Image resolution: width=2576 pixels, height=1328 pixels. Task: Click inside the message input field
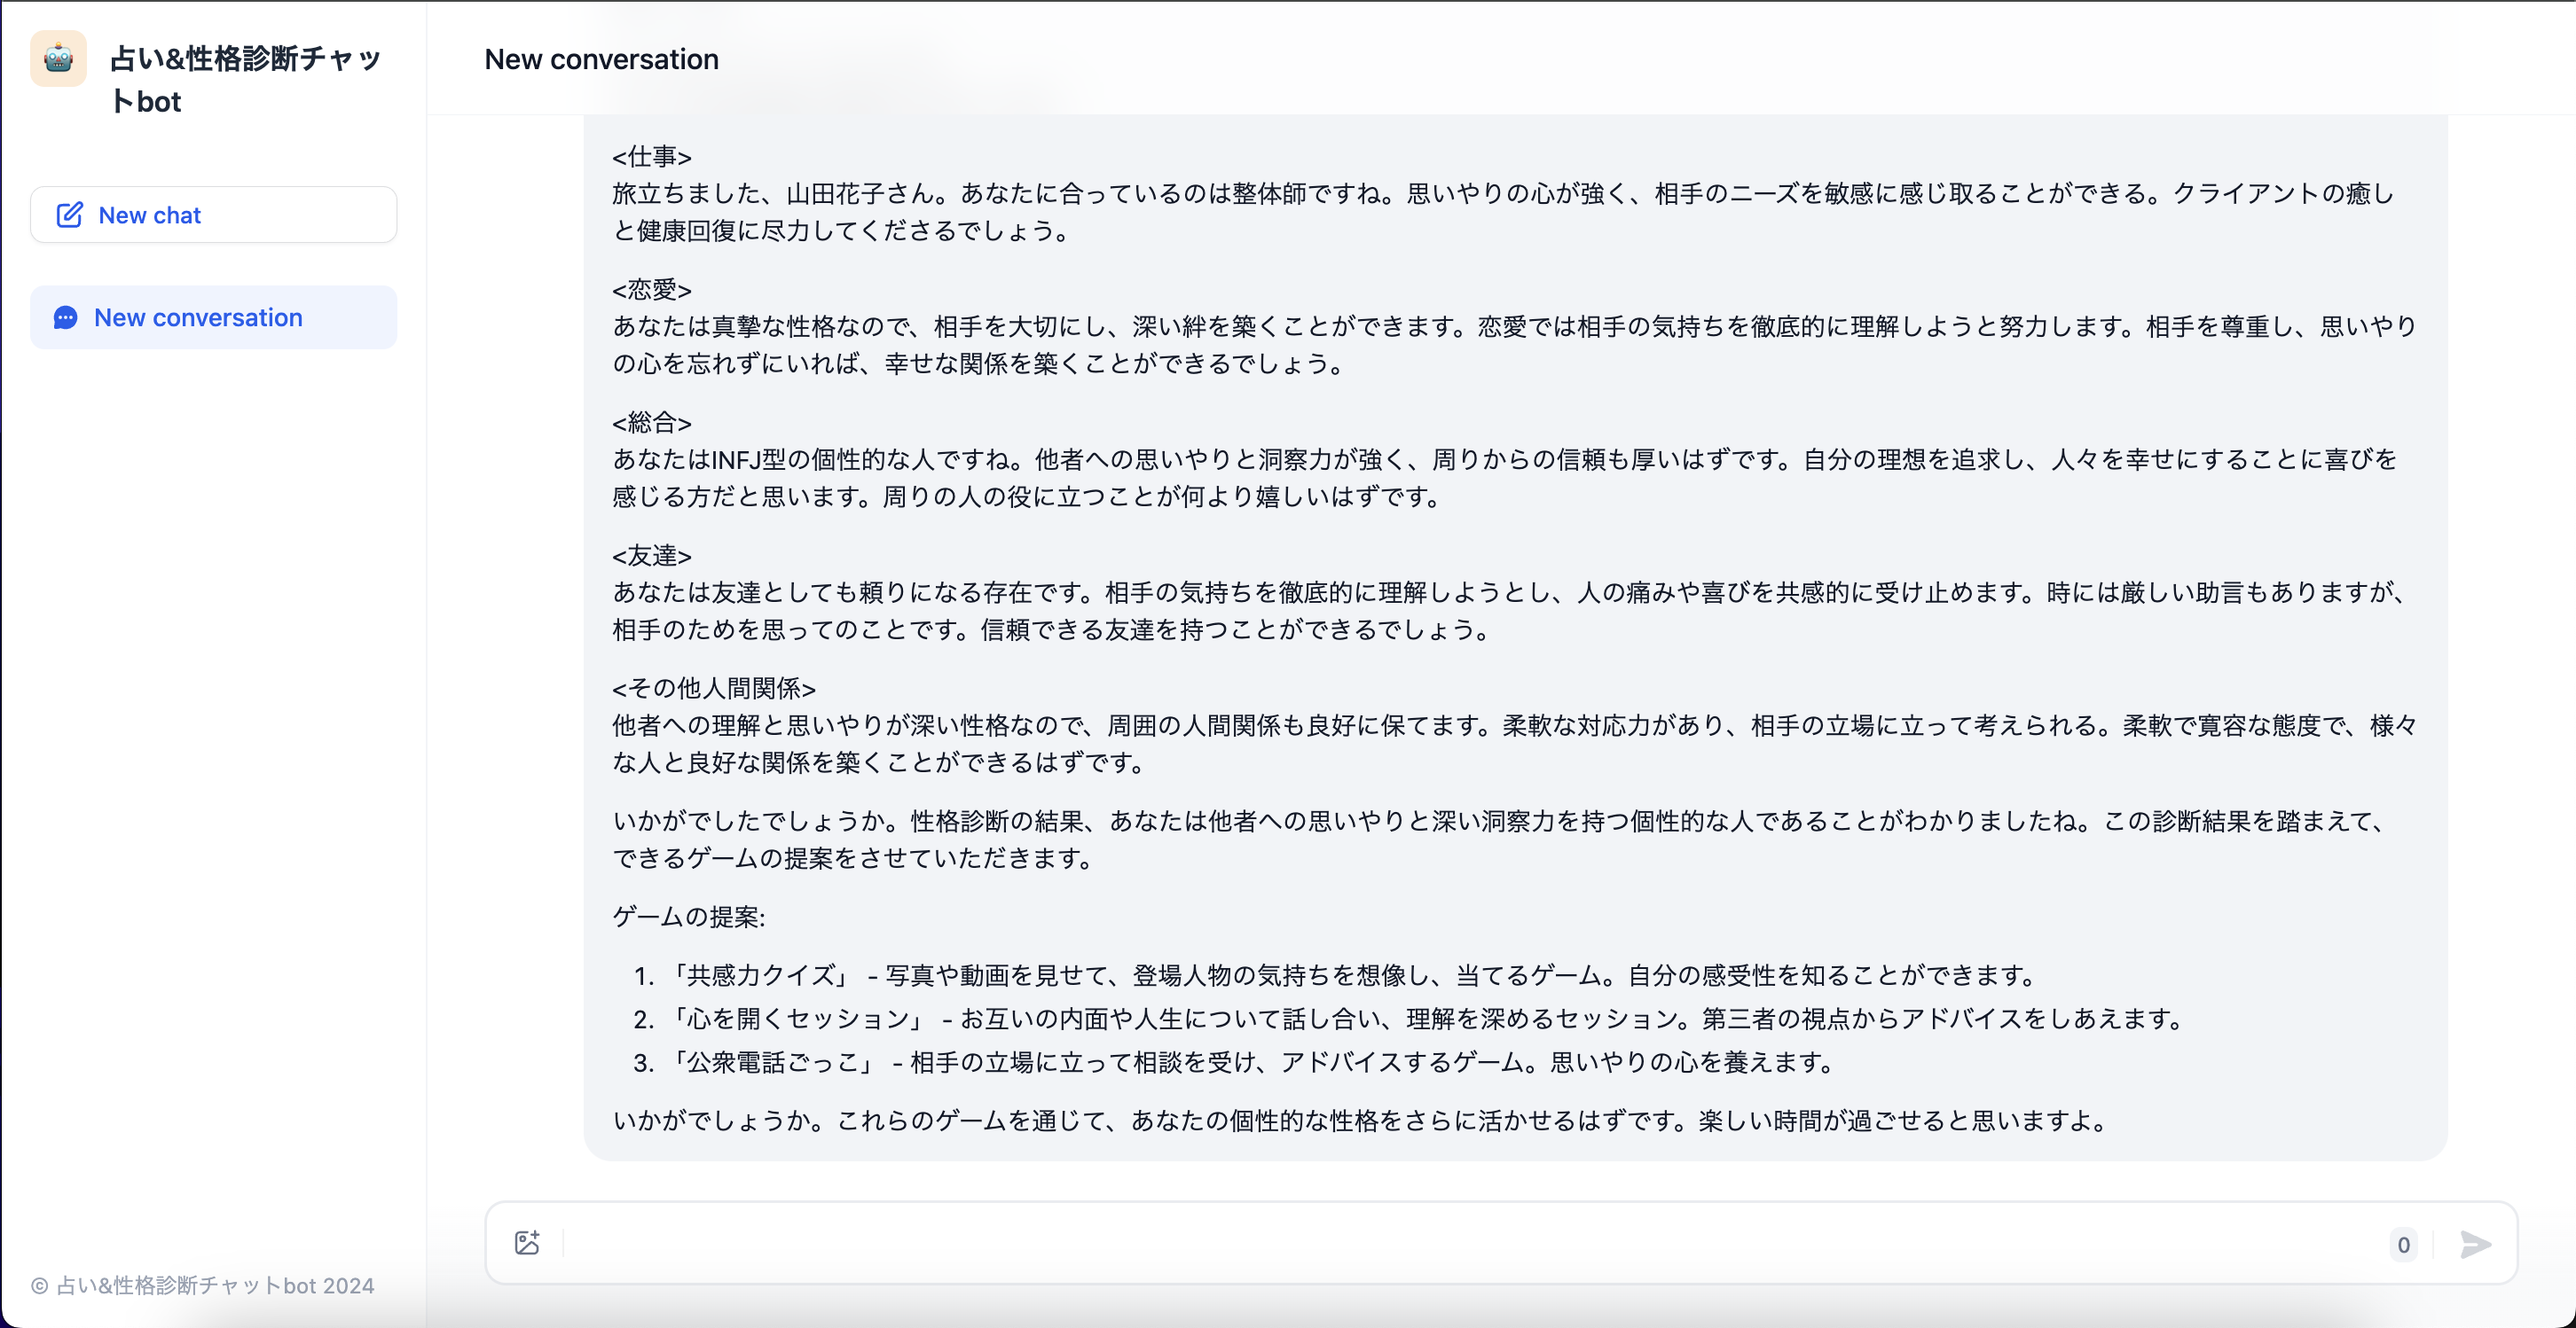1400,1245
